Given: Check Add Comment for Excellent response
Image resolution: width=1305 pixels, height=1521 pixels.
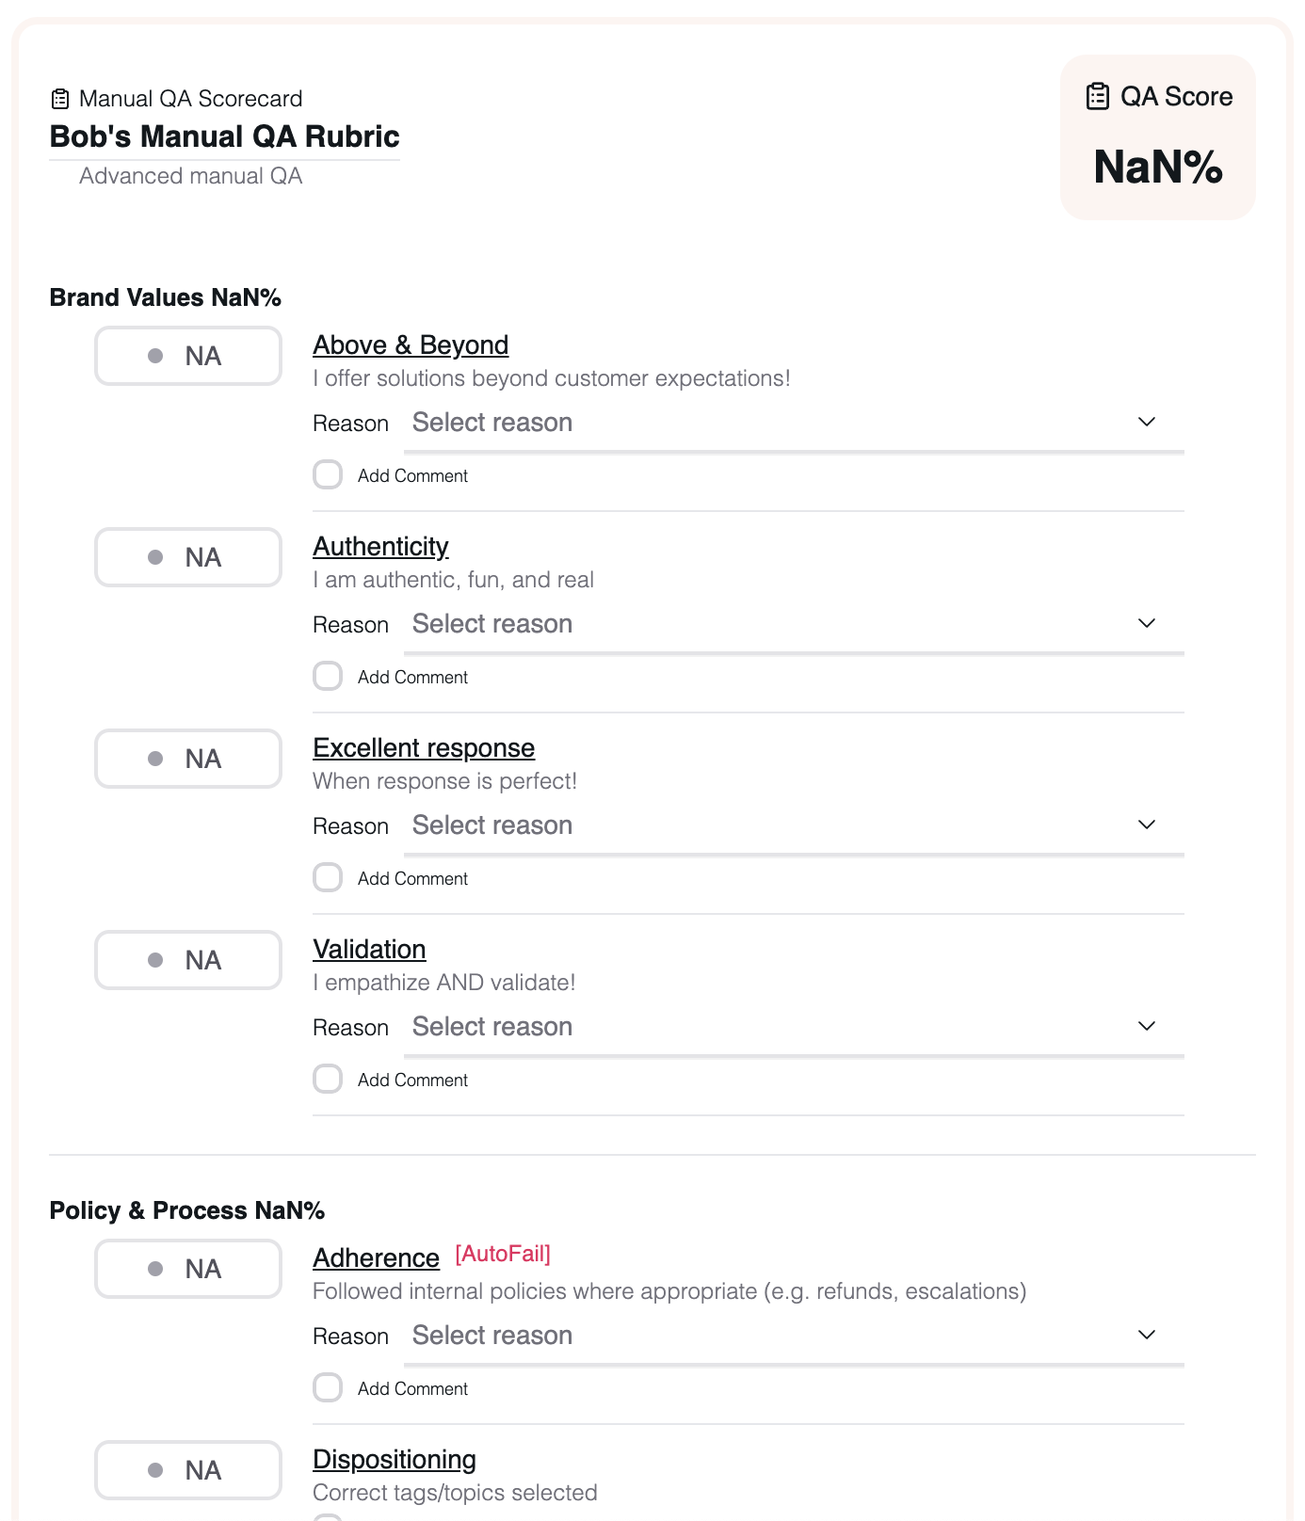Looking at the screenshot, I should pyautogui.click(x=328, y=877).
